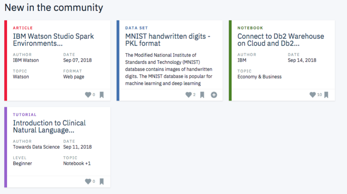Bookmark the Clinical Natural Language tutorial

coord(101,181)
